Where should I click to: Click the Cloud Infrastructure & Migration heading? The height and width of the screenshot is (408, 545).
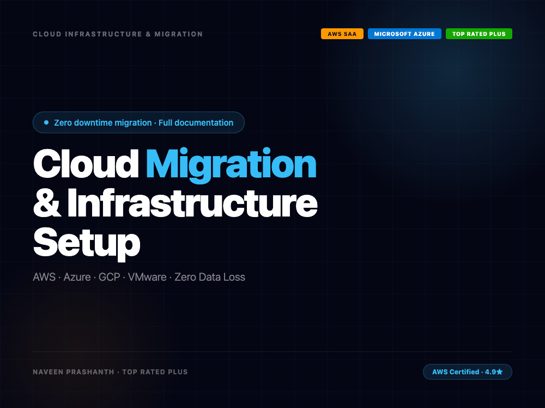point(118,34)
